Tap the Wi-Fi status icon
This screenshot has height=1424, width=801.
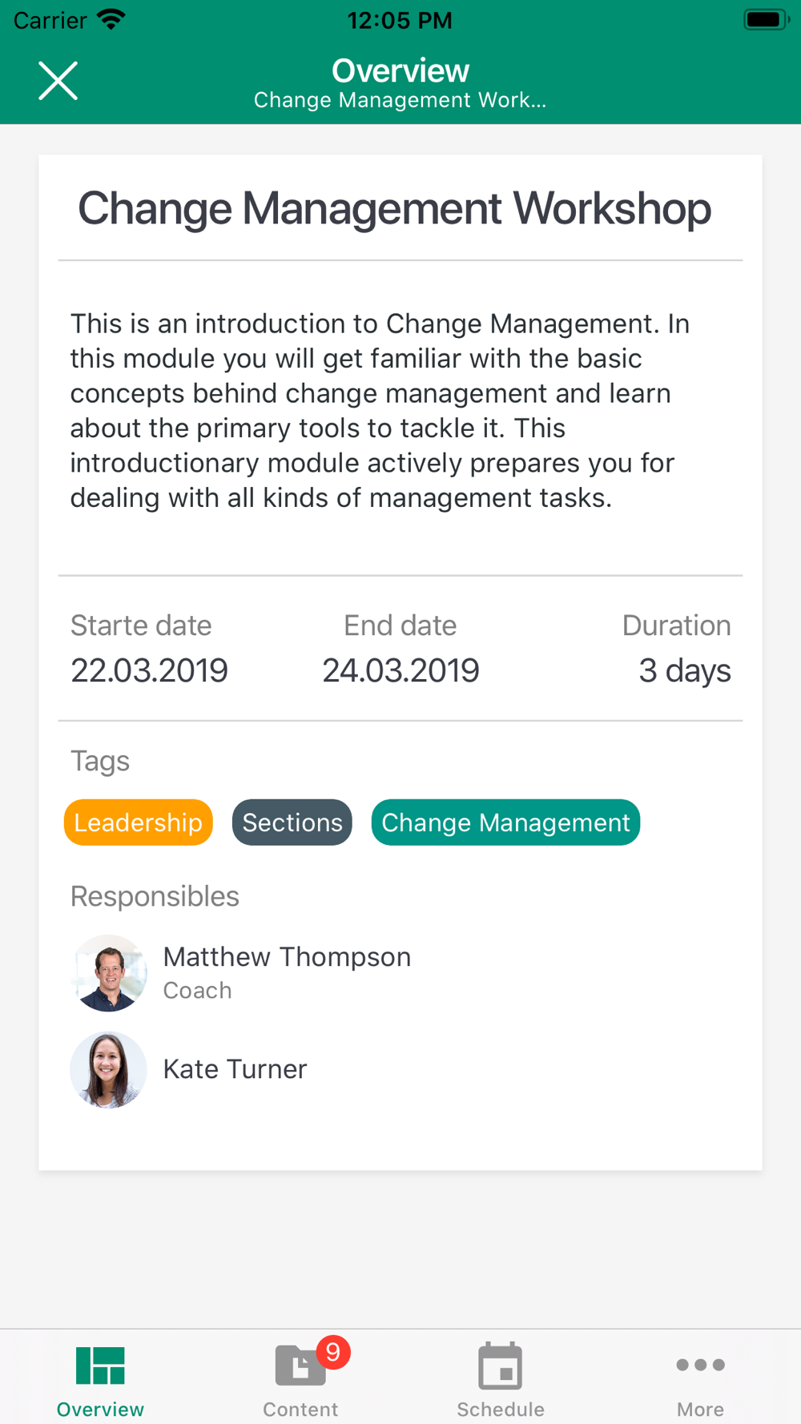pyautogui.click(x=111, y=19)
